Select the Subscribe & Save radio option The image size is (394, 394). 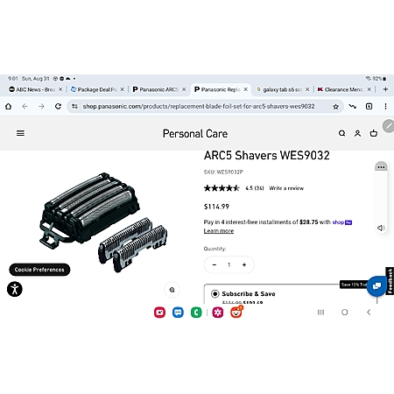[x=215, y=293]
